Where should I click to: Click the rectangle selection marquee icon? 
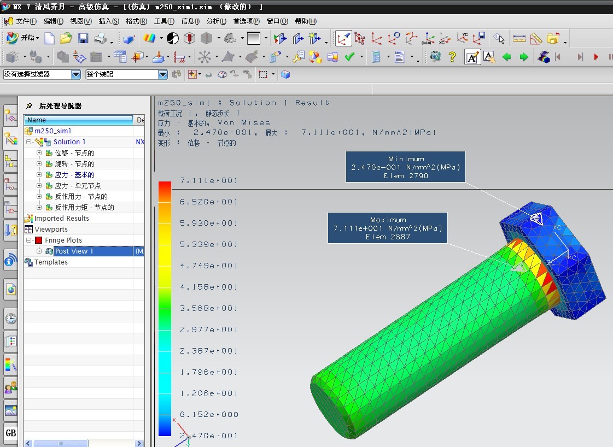(263, 74)
